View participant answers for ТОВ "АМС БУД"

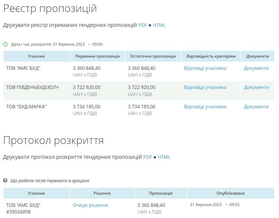pos(205,68)
